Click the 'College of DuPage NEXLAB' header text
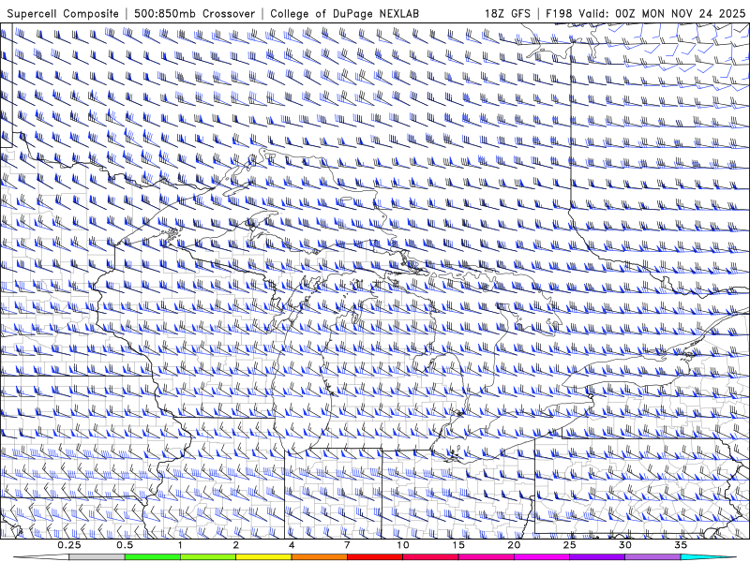Viewport: 750px width, 562px height. click(x=344, y=13)
